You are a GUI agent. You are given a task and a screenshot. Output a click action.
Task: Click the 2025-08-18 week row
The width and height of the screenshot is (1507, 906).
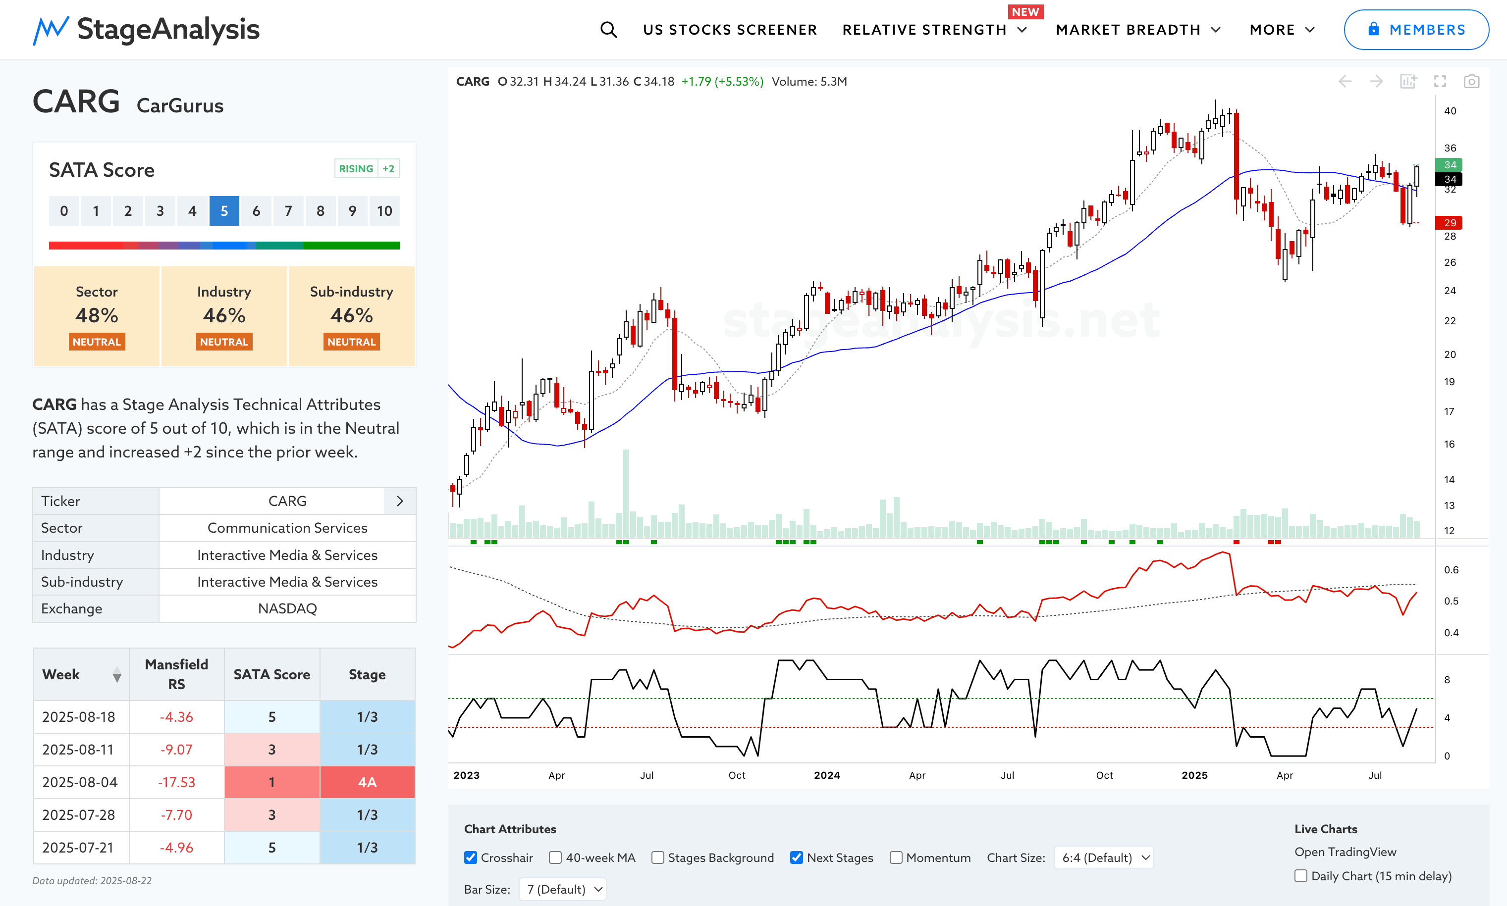[224, 717]
